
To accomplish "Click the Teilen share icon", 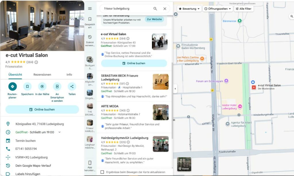I will tap(72, 86).
